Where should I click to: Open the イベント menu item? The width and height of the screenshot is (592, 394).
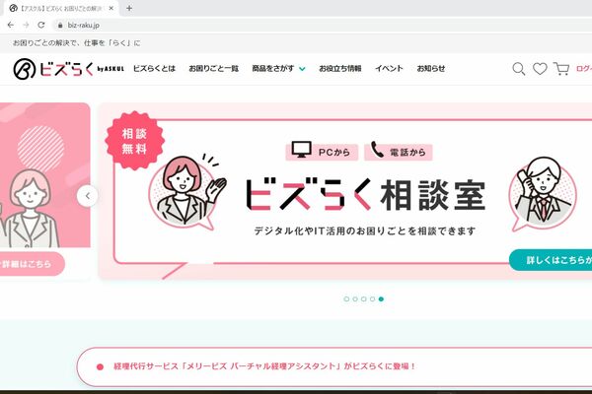tap(389, 68)
